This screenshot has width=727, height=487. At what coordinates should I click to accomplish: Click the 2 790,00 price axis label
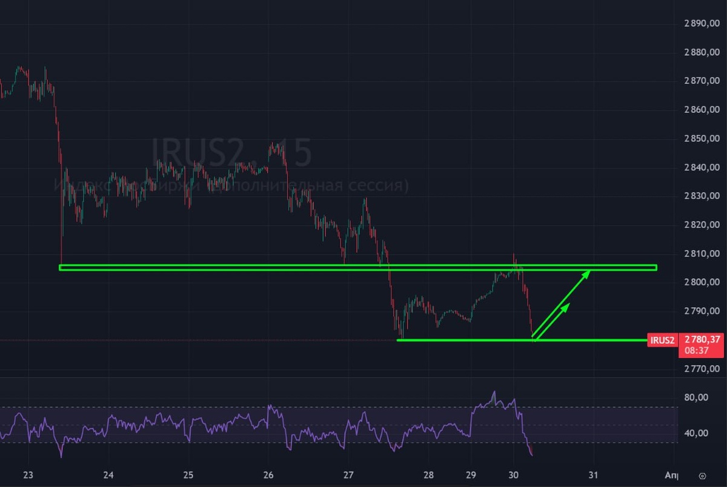point(702,311)
